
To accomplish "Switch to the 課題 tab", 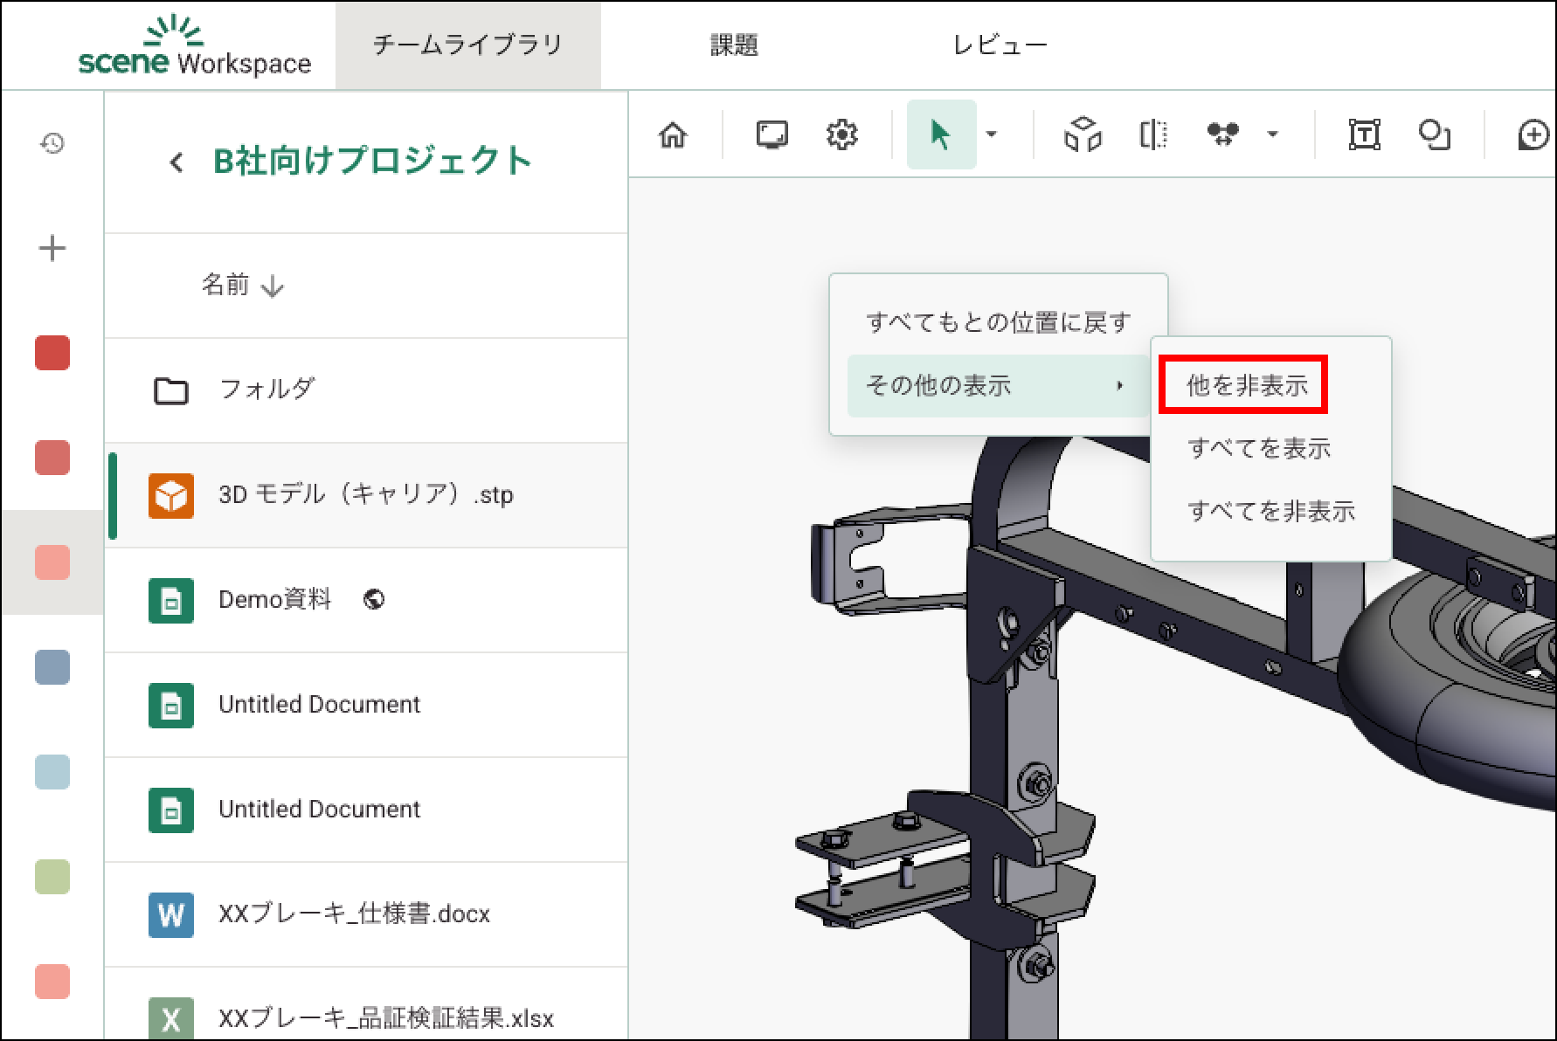I will click(x=734, y=45).
